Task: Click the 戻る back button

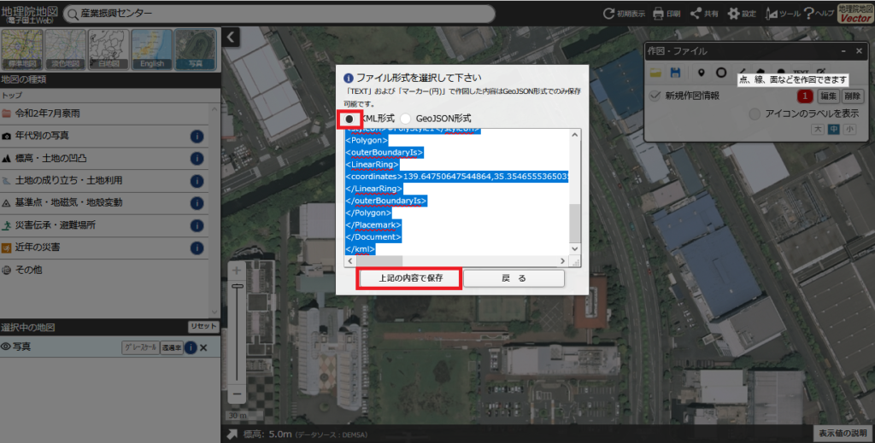Action: 514,278
